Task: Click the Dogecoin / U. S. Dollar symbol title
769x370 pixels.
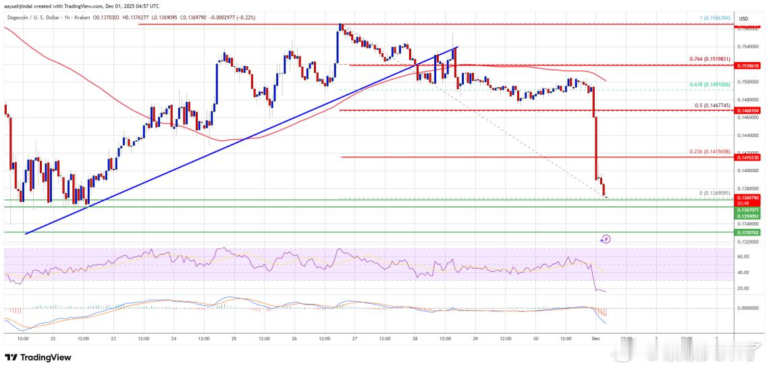Action: pos(33,17)
